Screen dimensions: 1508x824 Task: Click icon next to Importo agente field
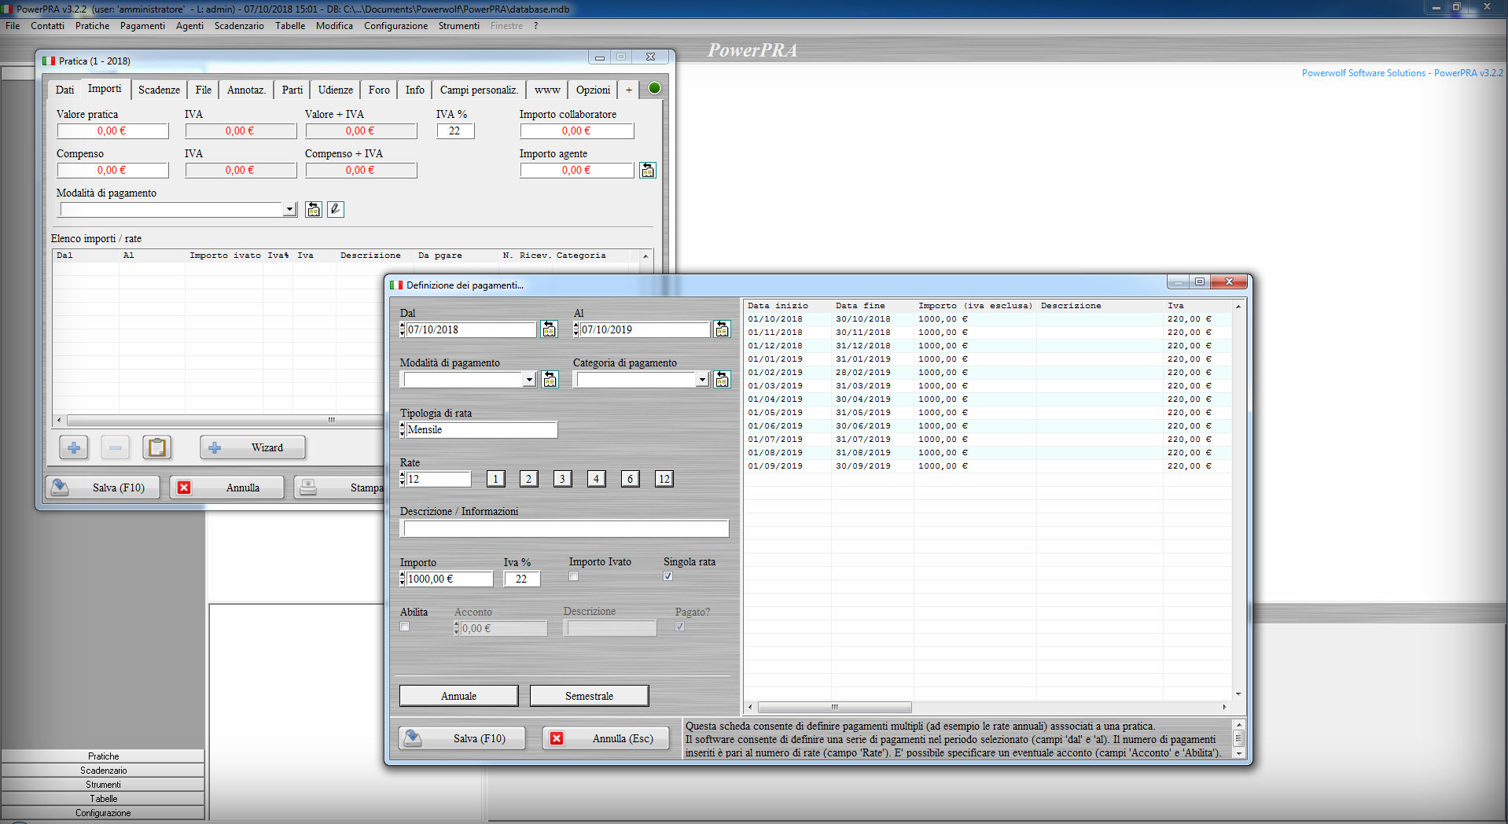(648, 170)
